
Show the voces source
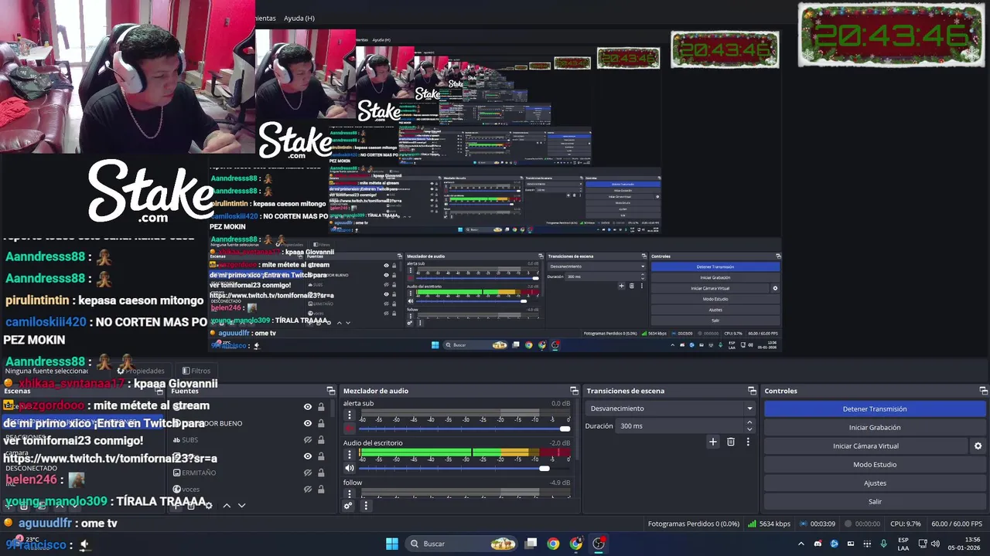click(x=308, y=489)
